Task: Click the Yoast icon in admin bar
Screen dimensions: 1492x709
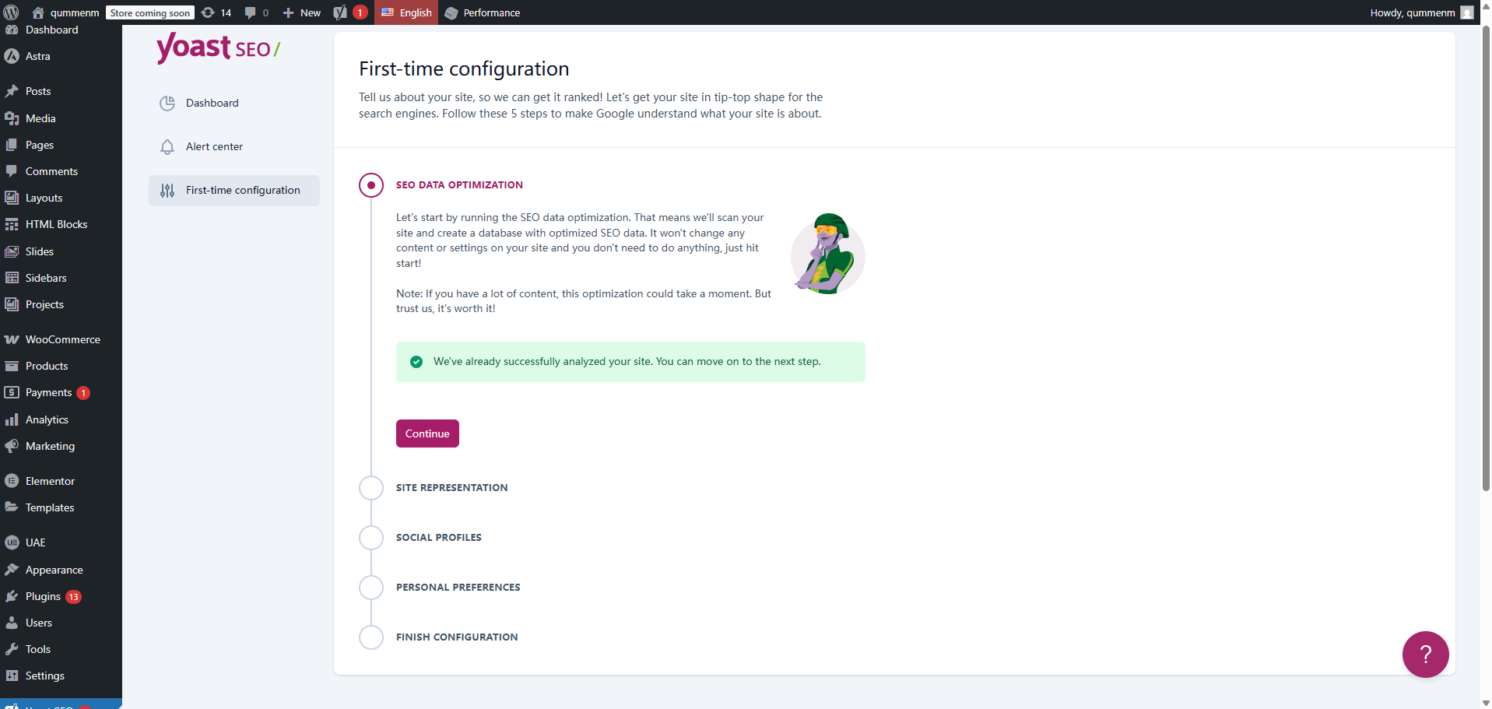Action: coord(340,12)
